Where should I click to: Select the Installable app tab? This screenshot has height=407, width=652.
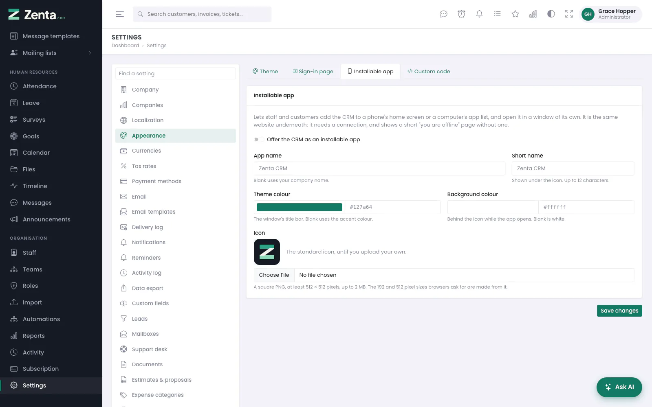click(370, 71)
